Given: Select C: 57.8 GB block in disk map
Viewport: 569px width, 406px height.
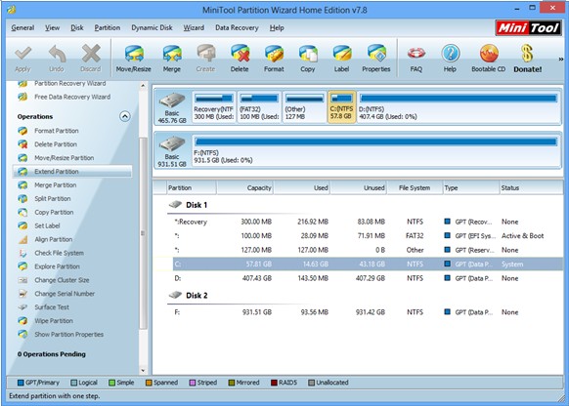Looking at the screenshot, I should point(341,107).
